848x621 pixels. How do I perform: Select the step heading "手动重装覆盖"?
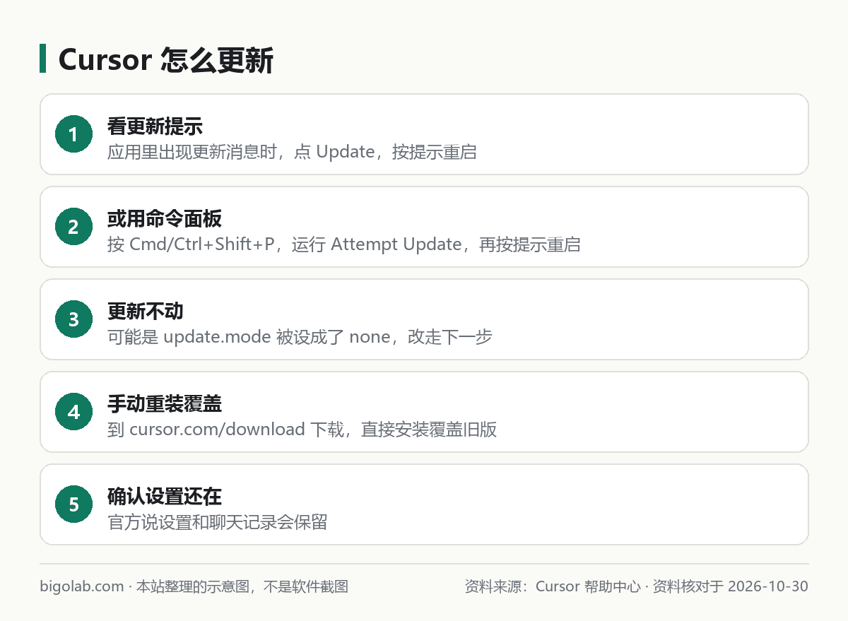tap(165, 404)
